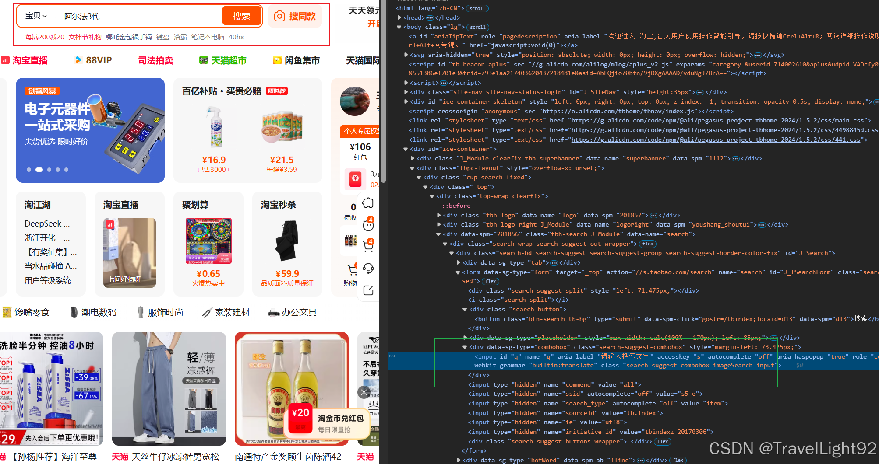Screen dimensions: 879x464
Task: Open the 聚划算 ¥0.65 game mat thumbnail
Action: click(x=208, y=241)
